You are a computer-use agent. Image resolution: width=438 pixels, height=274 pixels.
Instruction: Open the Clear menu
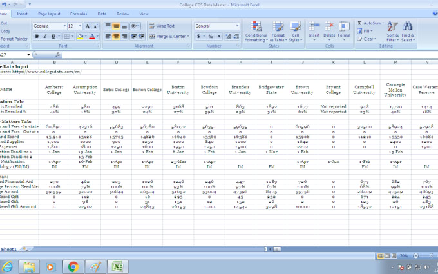point(367,39)
